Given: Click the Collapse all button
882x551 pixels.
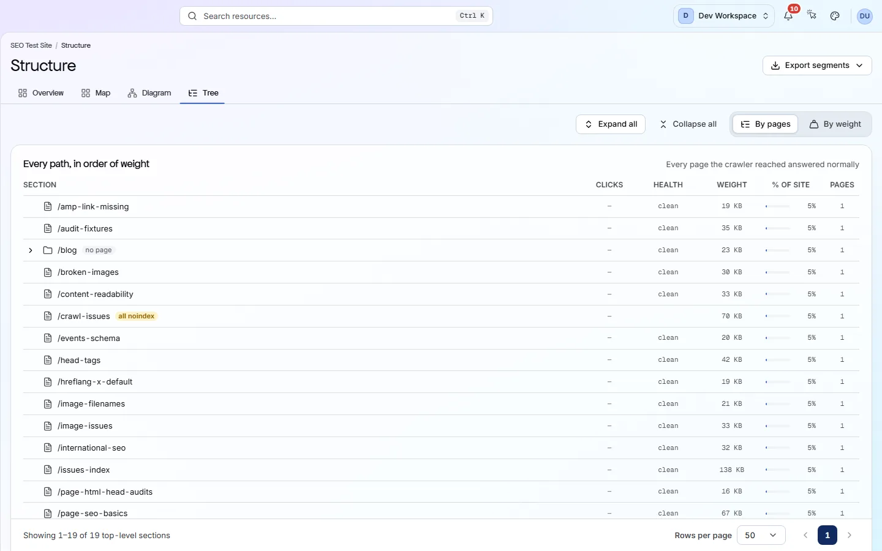Looking at the screenshot, I should 688,124.
